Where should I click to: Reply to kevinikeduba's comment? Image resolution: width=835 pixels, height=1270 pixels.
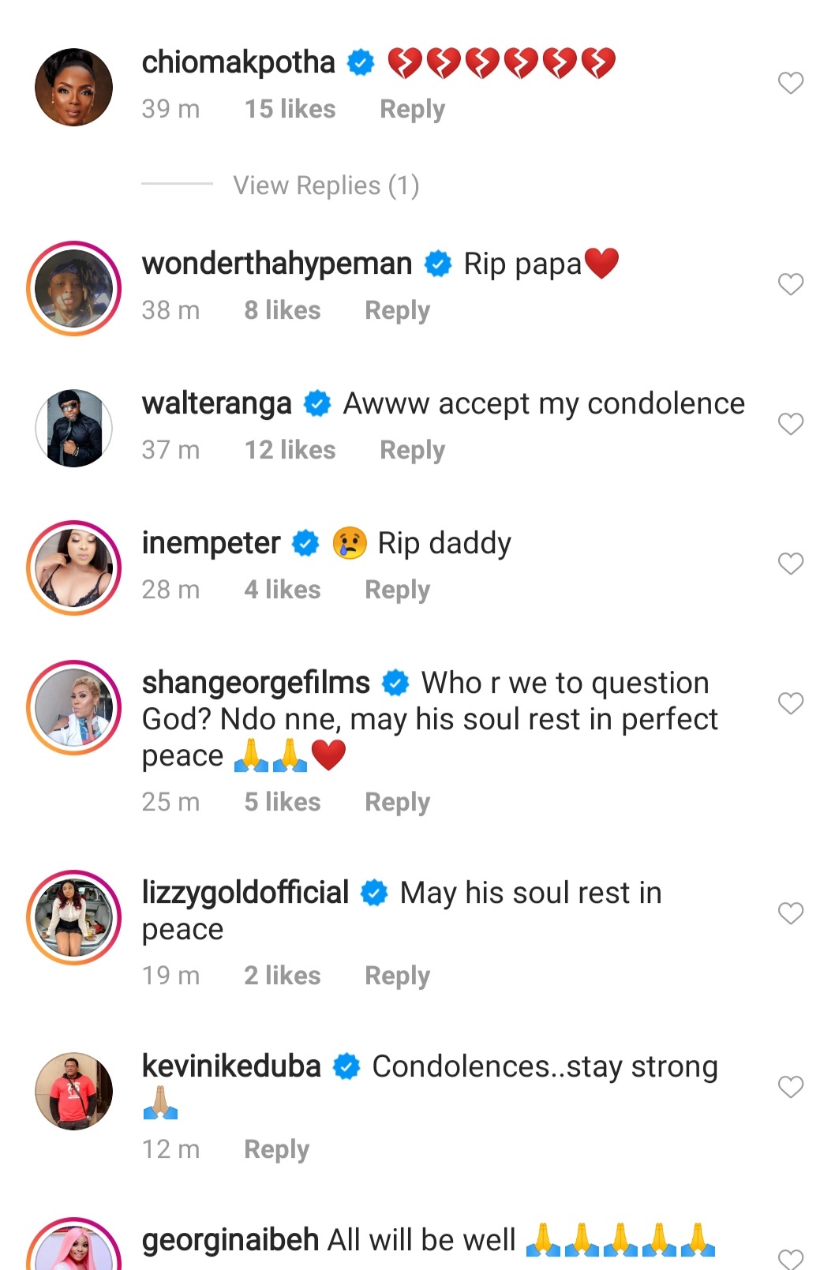(276, 1149)
